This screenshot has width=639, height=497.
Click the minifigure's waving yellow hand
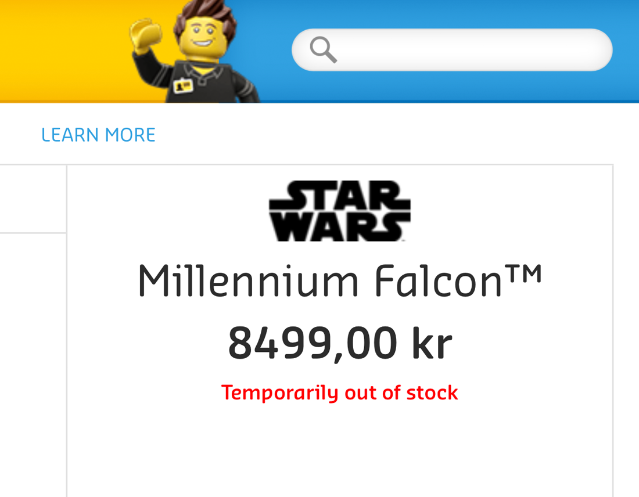pos(145,34)
